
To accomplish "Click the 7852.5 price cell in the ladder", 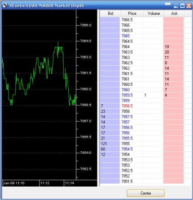I will click(131, 171).
